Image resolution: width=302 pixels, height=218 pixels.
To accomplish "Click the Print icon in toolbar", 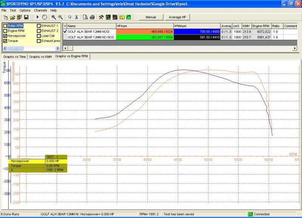I will (x=92, y=17).
